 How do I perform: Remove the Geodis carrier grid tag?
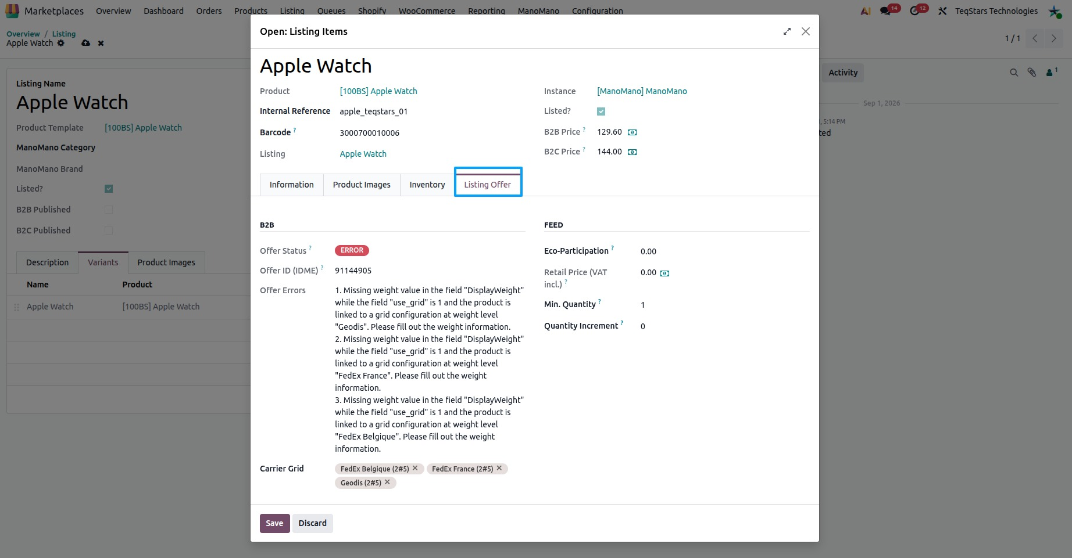click(x=387, y=482)
